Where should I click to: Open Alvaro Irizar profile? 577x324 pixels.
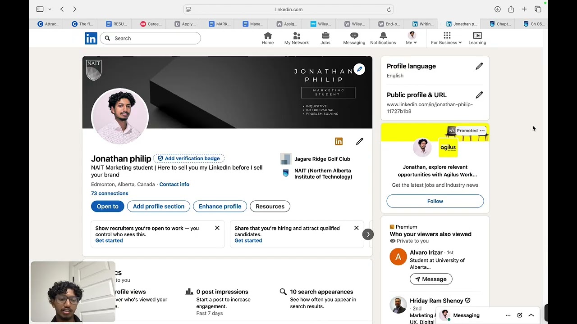(426, 252)
